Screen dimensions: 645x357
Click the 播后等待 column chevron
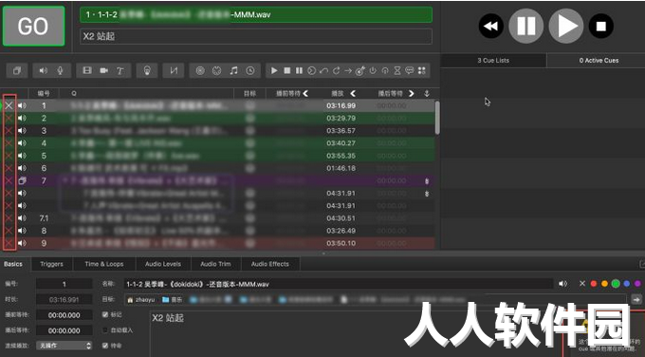coord(411,93)
